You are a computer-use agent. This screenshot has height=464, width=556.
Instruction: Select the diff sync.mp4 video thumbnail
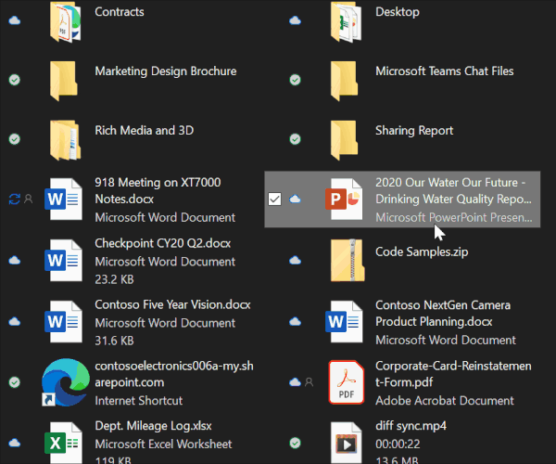pos(345,442)
